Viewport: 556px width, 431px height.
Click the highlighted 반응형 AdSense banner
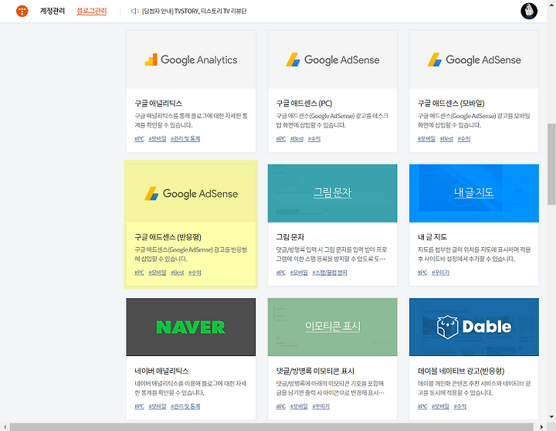coord(191,193)
